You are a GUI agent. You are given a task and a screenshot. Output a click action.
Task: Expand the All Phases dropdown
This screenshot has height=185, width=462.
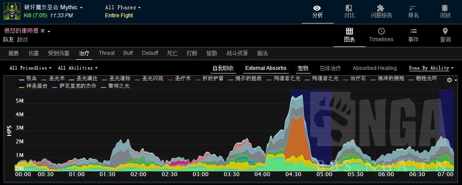pyautogui.click(x=123, y=8)
